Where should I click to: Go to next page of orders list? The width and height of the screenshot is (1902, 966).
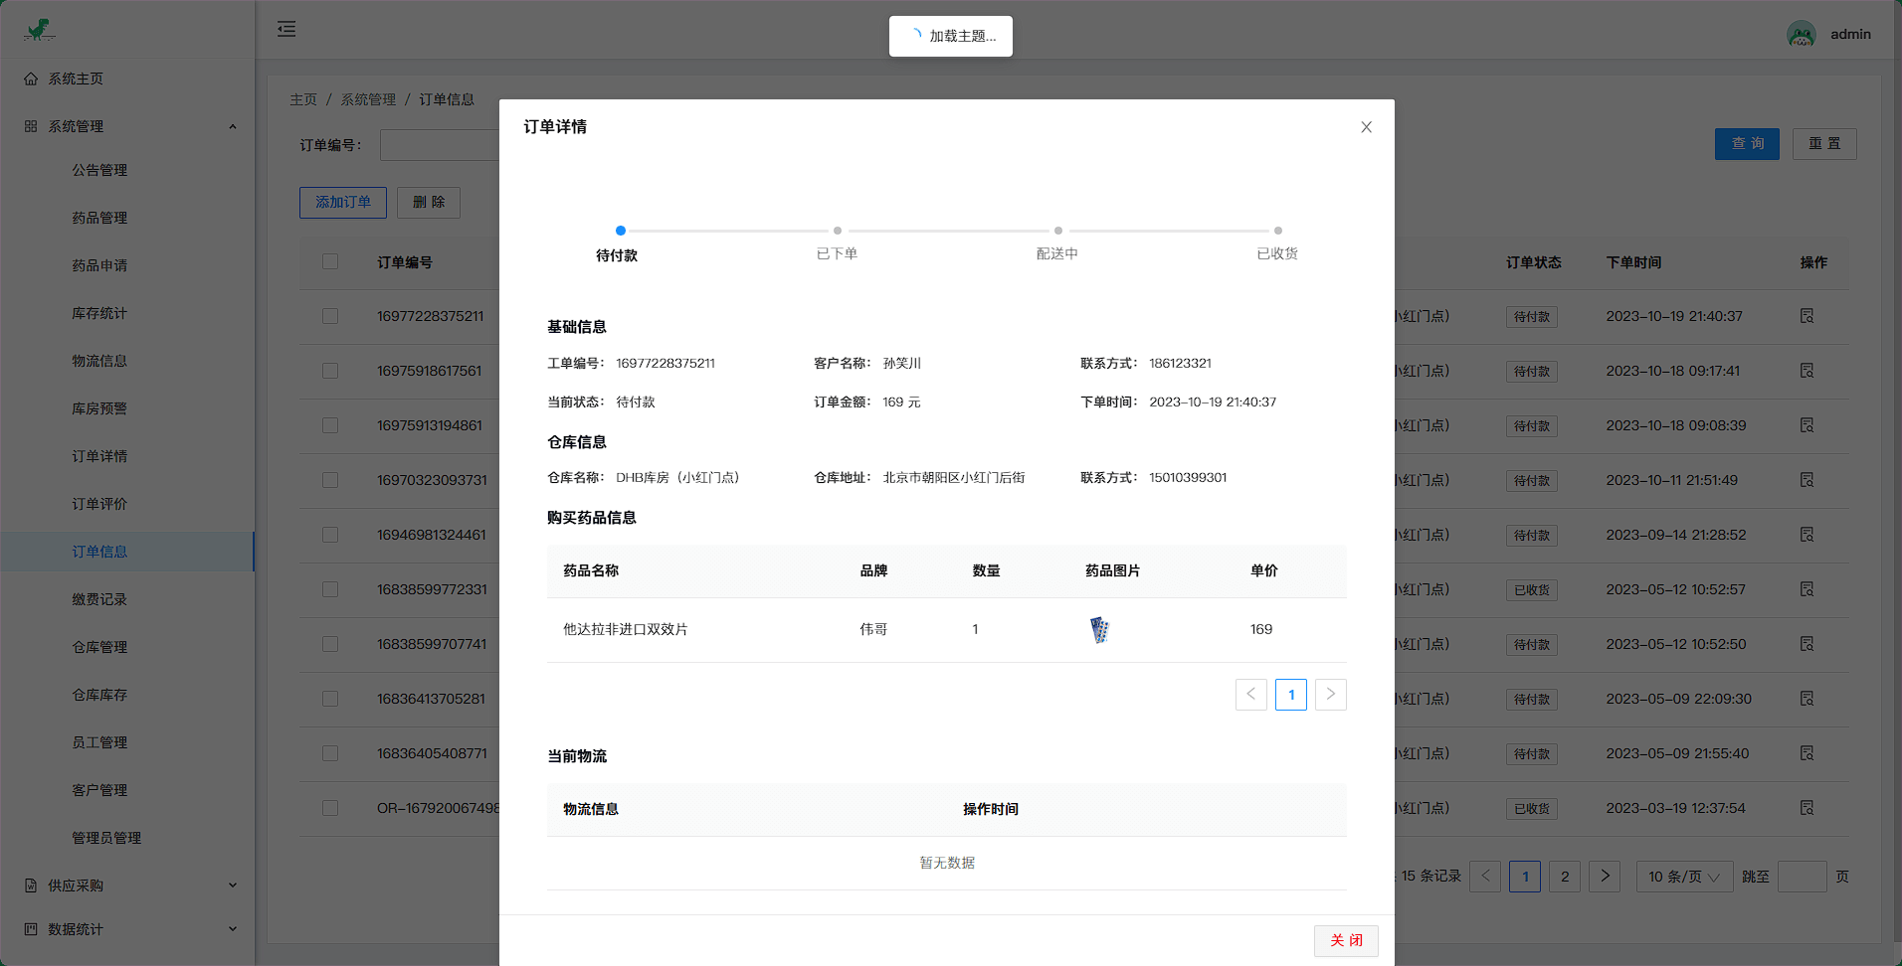(x=1604, y=877)
